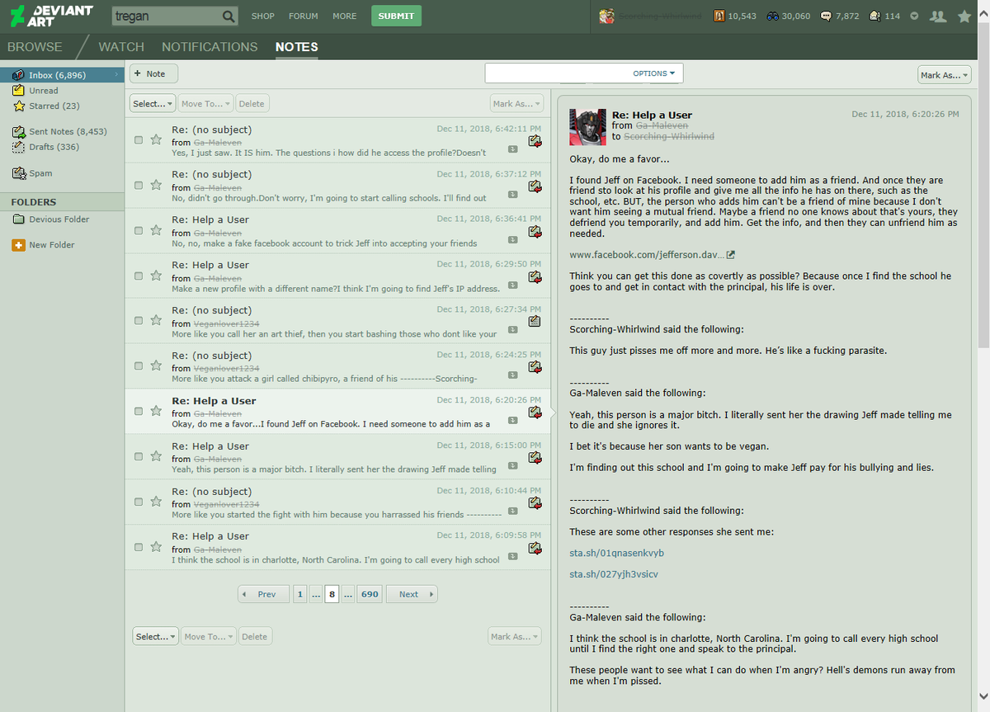This screenshot has width=990, height=712.
Task: Open the MORE menu
Action: (x=345, y=17)
